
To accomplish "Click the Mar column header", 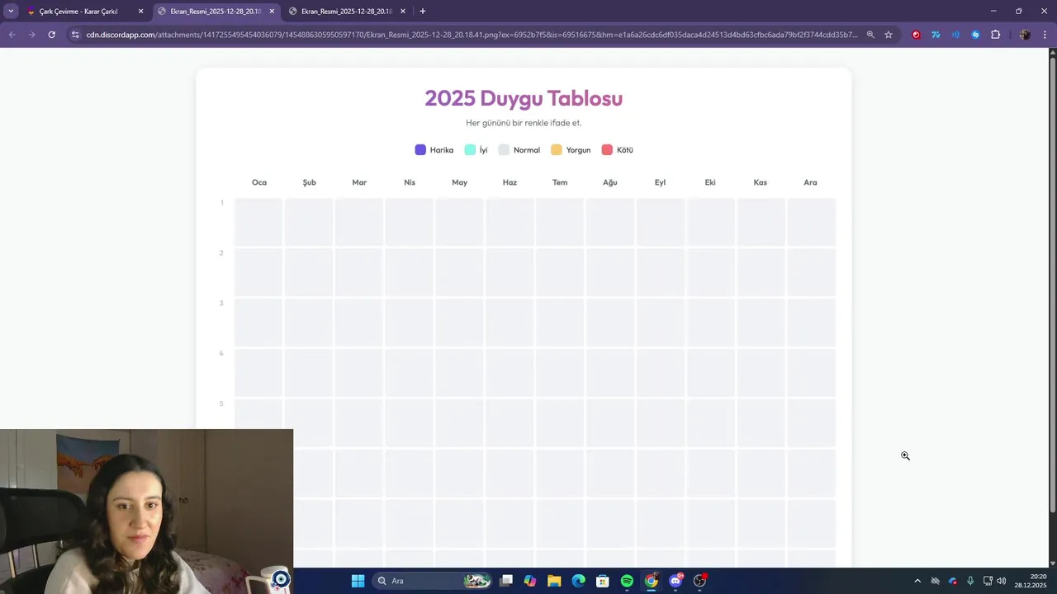I will (359, 182).
